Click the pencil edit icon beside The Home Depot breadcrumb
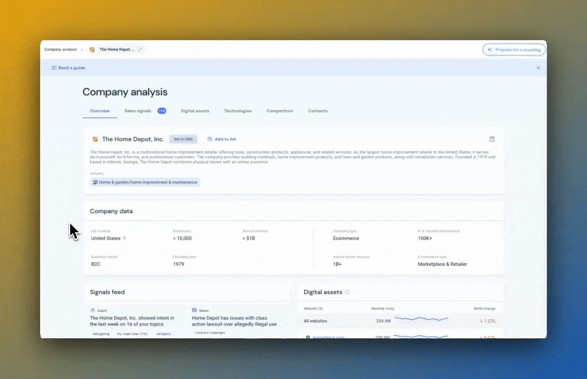 [x=140, y=50]
